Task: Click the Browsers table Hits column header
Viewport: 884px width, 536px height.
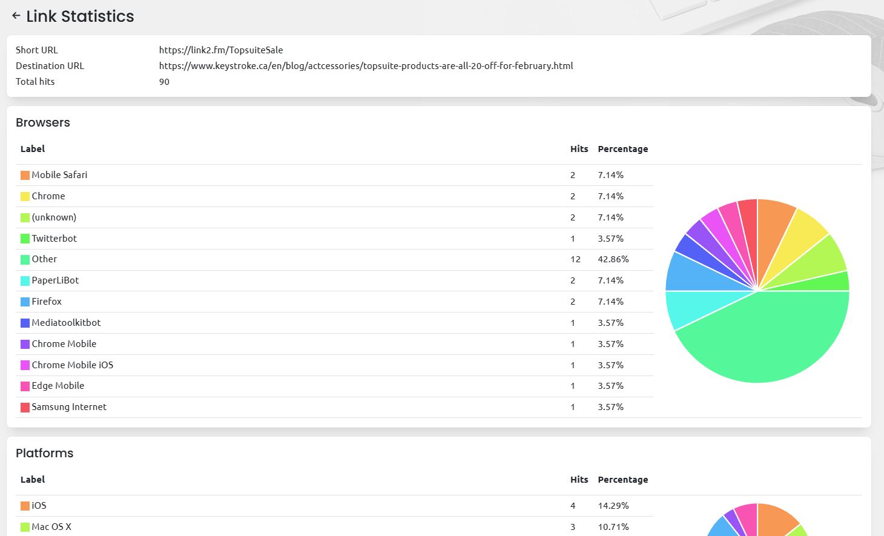Action: pyautogui.click(x=579, y=149)
